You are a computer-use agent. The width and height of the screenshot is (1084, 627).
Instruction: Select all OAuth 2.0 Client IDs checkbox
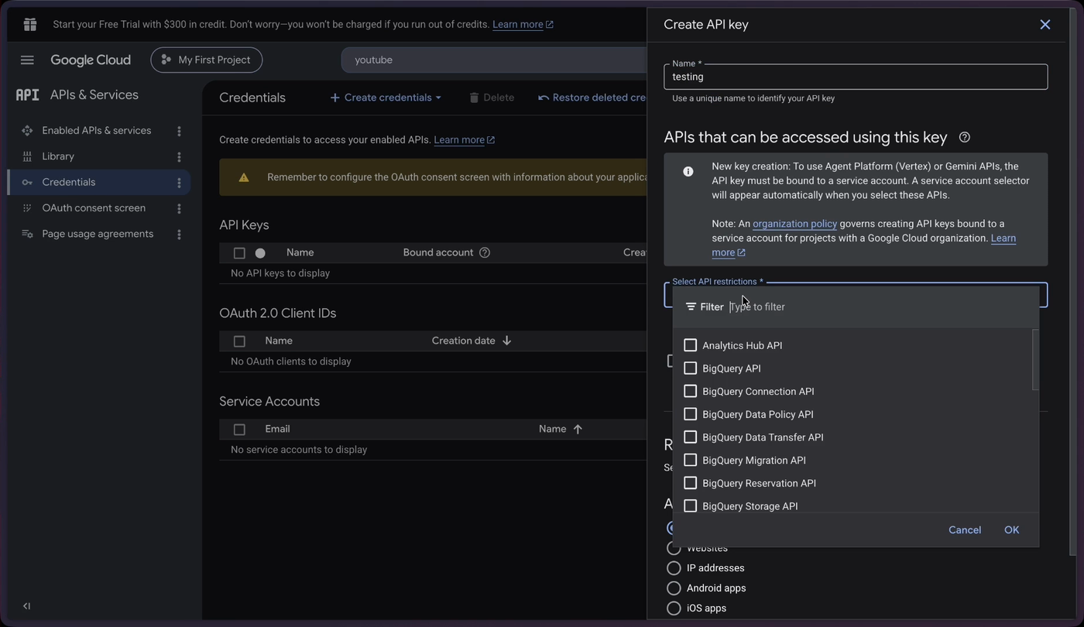click(x=239, y=341)
